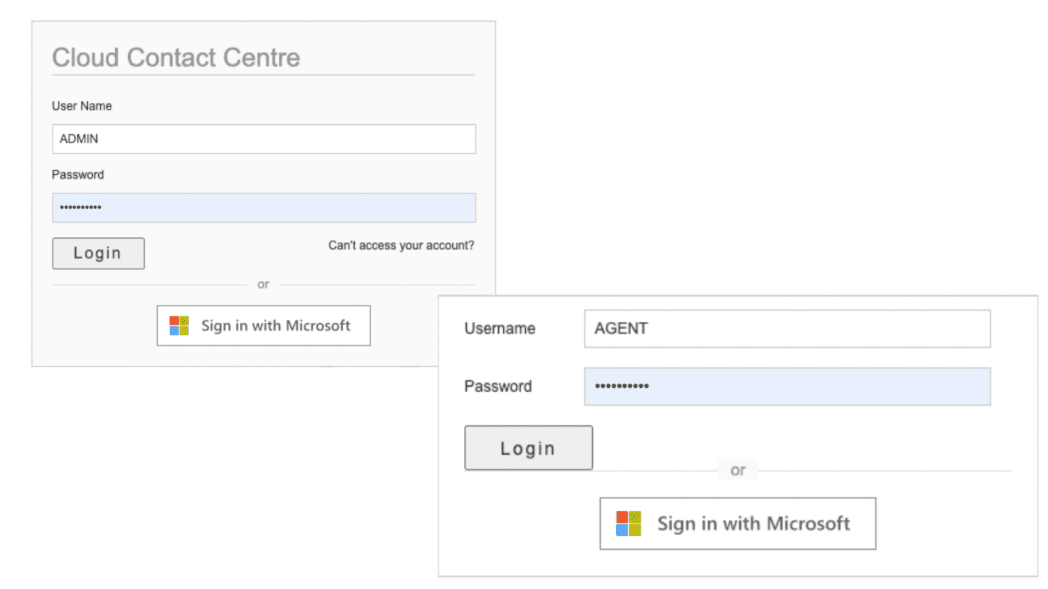Click the 'or' divider on the admin form
Viewport: 1048px width, 589px height.
[263, 284]
